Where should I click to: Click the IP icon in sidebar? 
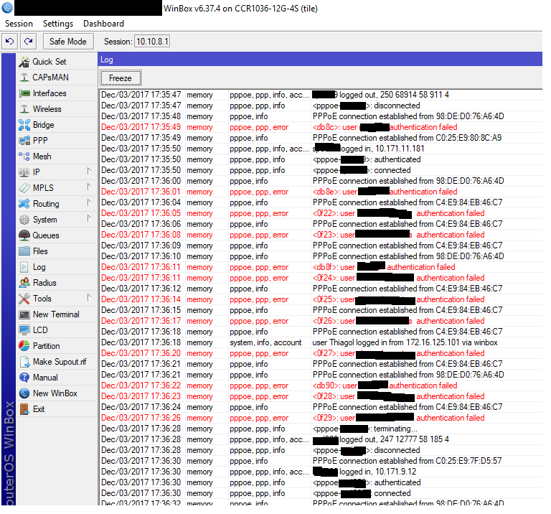click(x=24, y=172)
